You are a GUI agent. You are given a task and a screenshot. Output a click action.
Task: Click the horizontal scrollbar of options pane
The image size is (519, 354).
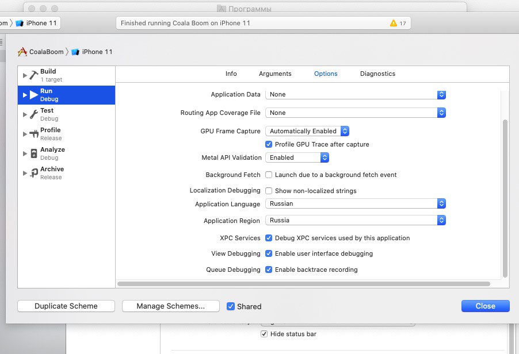point(304,284)
